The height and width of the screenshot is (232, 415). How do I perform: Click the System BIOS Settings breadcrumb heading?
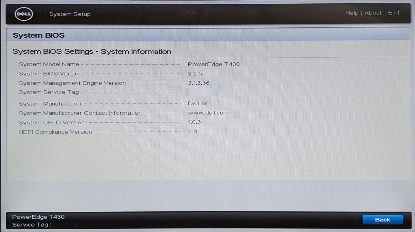(92, 52)
